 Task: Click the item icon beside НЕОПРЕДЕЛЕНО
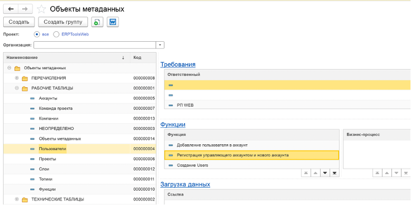coord(32,129)
